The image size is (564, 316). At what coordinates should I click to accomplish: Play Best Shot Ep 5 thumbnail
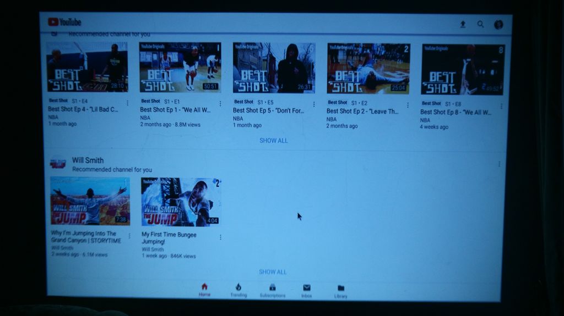pyautogui.click(x=274, y=68)
